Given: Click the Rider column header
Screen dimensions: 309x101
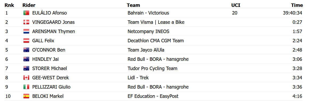Looking at the screenshot, I should pos(29,5).
